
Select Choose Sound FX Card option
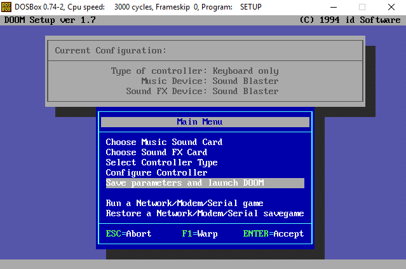tap(156, 152)
